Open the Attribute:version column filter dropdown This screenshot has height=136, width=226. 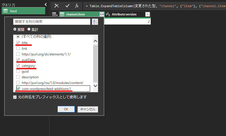coord(147,14)
